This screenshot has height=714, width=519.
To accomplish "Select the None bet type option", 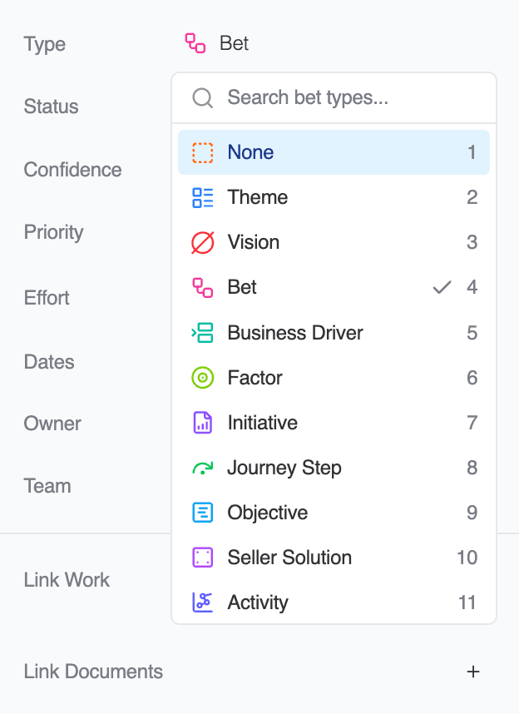I will click(334, 153).
